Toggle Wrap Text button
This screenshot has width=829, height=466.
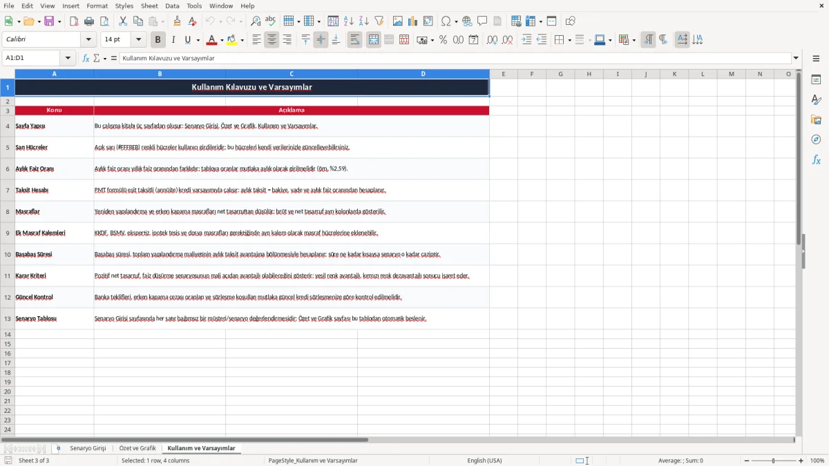coord(354,40)
